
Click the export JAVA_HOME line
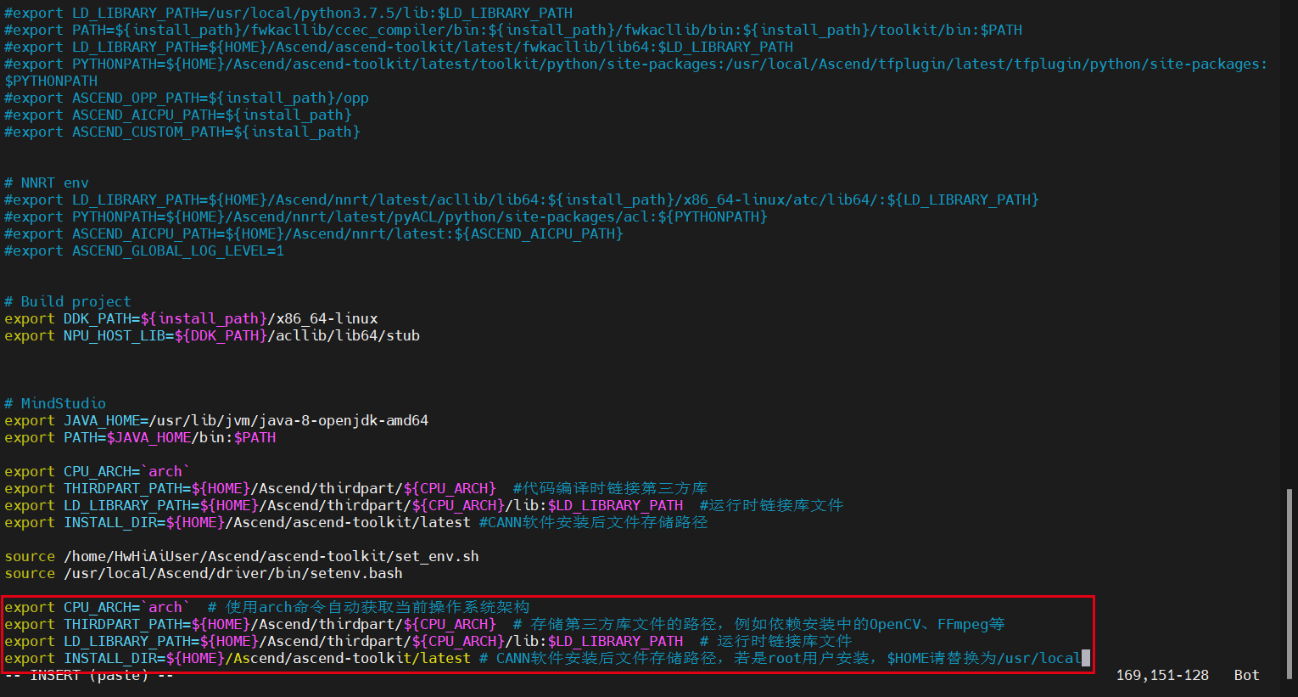tap(216, 420)
